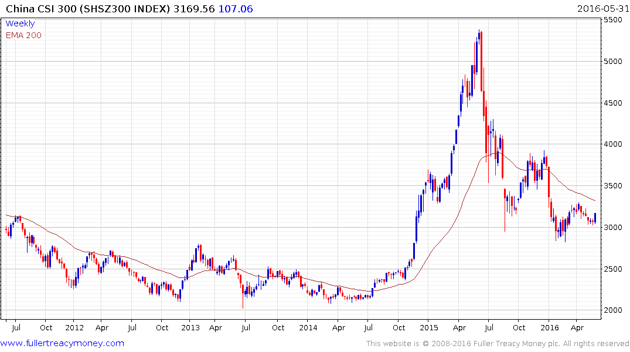Viewport: 630px width, 352px height.
Task: Select the 2013 year label on time axis
Action: pos(190,328)
